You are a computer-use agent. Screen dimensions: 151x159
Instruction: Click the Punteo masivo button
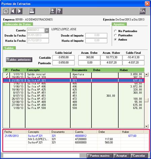(x=100, y=156)
